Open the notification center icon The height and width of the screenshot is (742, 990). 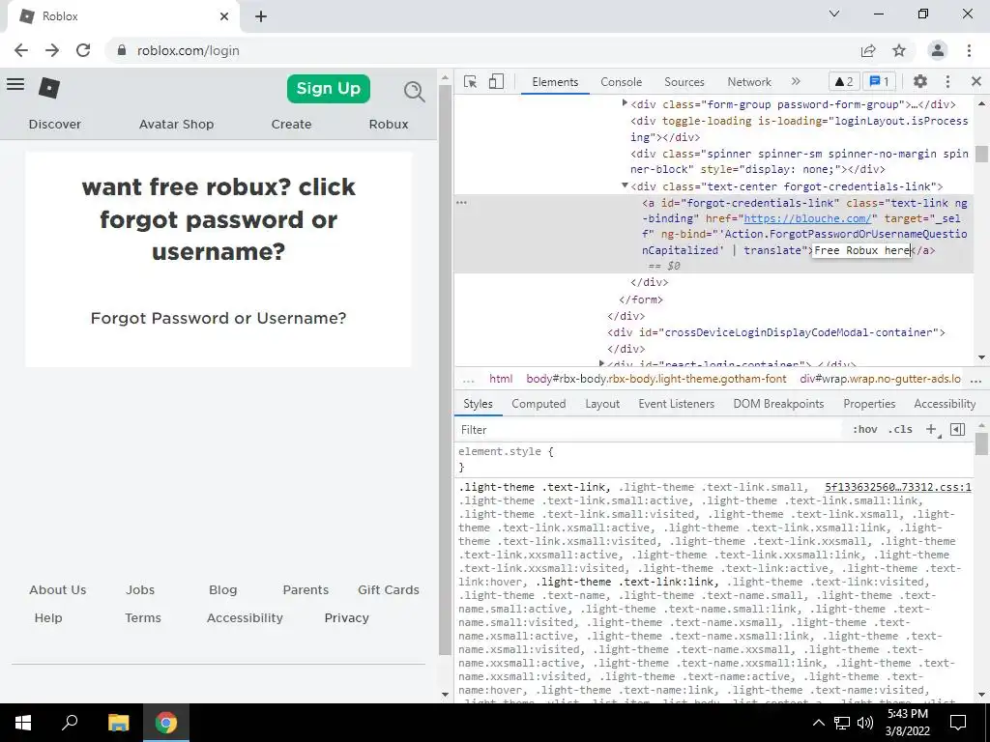[958, 723]
